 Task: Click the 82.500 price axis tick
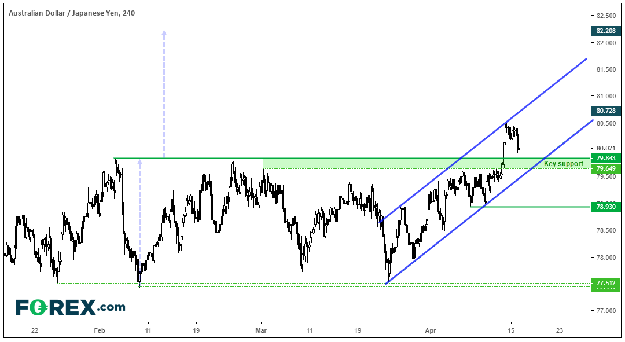pos(605,16)
